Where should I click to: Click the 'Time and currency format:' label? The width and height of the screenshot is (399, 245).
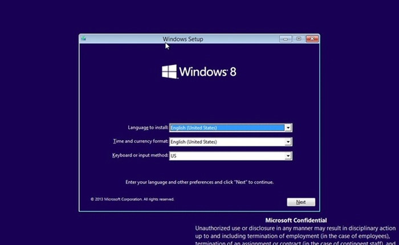click(x=141, y=141)
